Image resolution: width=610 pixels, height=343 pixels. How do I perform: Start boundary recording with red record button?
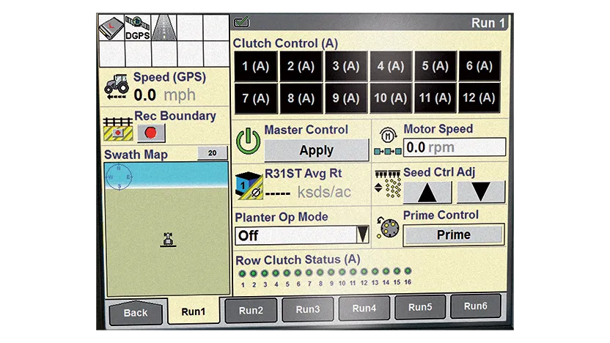click(x=151, y=133)
